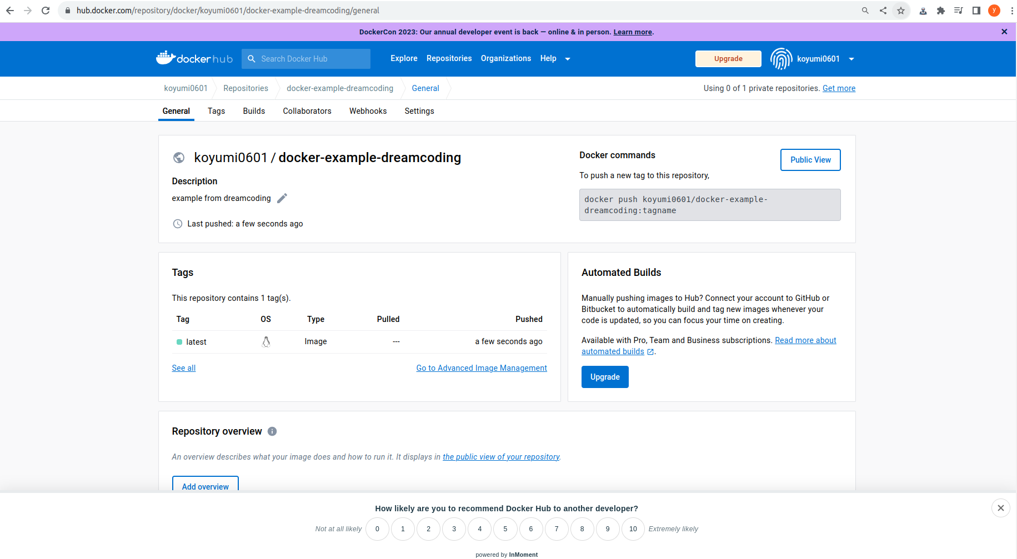Image resolution: width=1017 pixels, height=559 pixels.
Task: Click the Linux penguin OS icon for the latest tag
Action: tap(266, 342)
